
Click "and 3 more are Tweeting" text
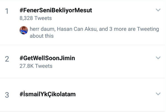[129, 29]
